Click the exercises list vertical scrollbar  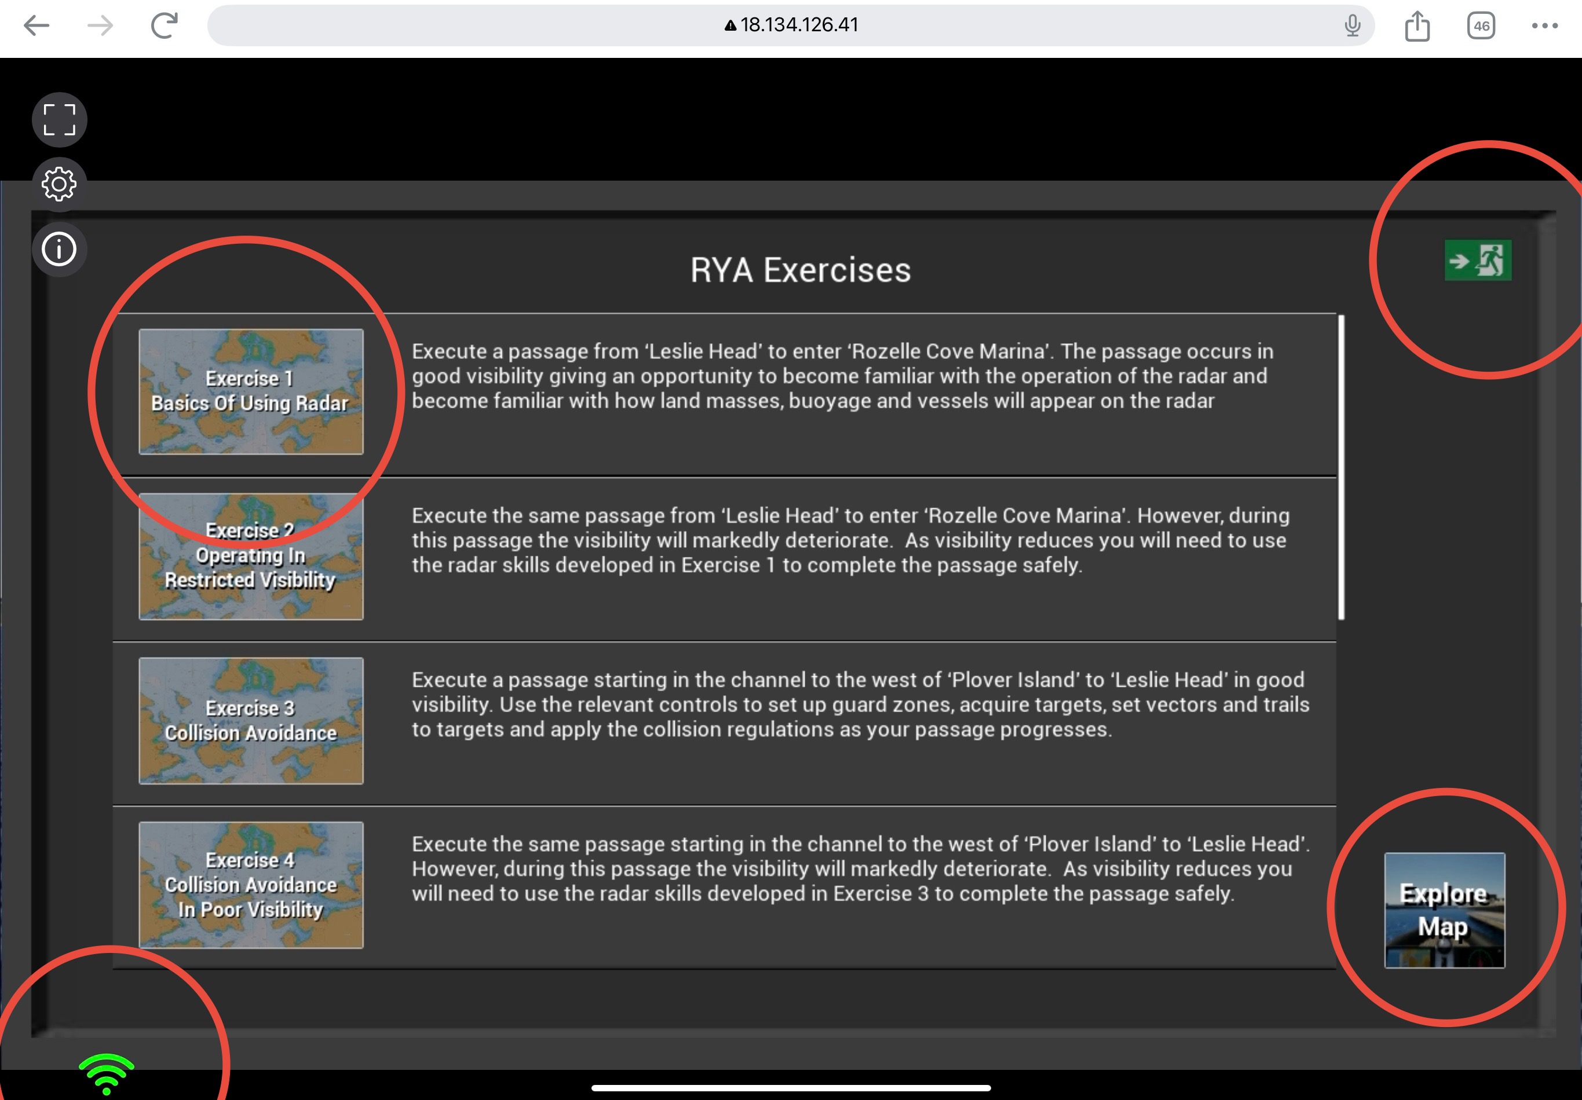[1341, 467]
